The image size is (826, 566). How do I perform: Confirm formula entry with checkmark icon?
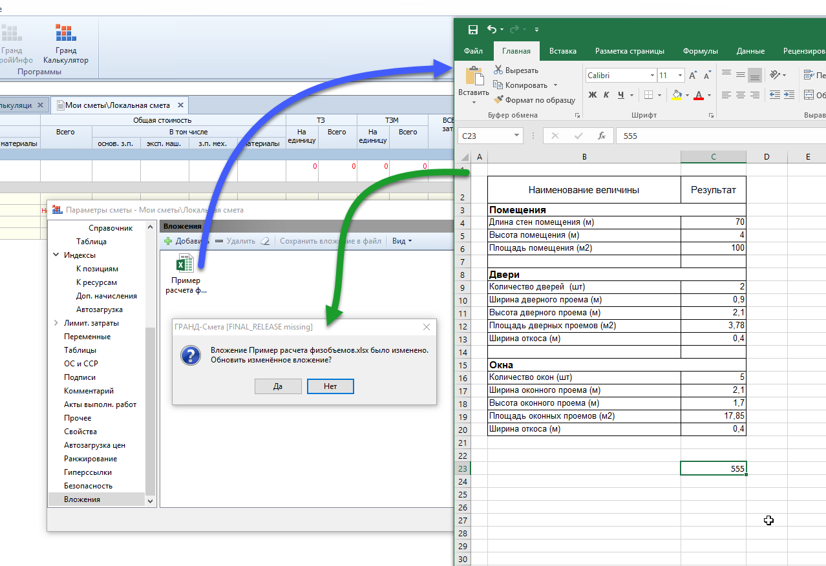[578, 136]
